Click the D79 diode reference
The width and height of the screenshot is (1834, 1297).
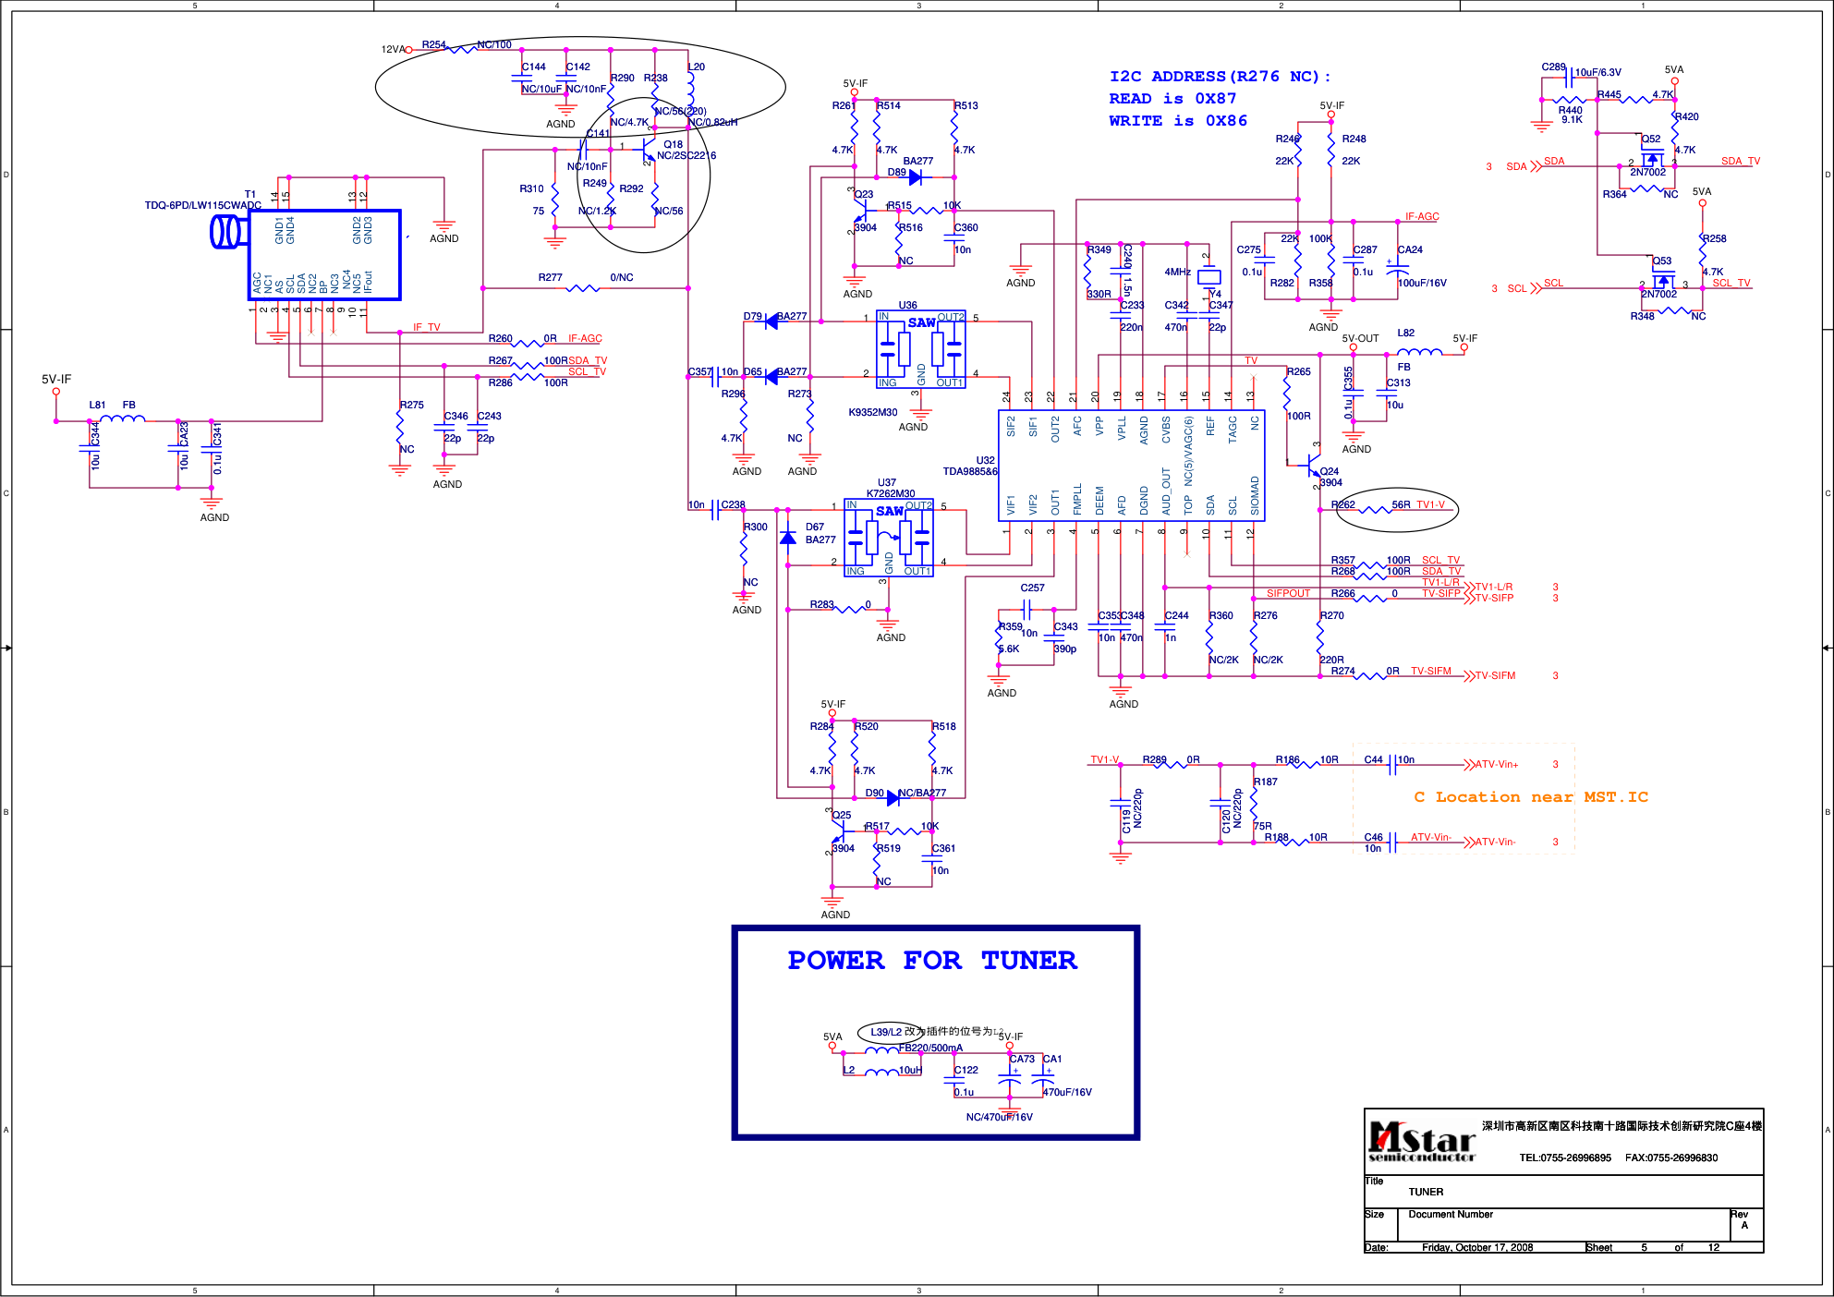click(x=752, y=316)
